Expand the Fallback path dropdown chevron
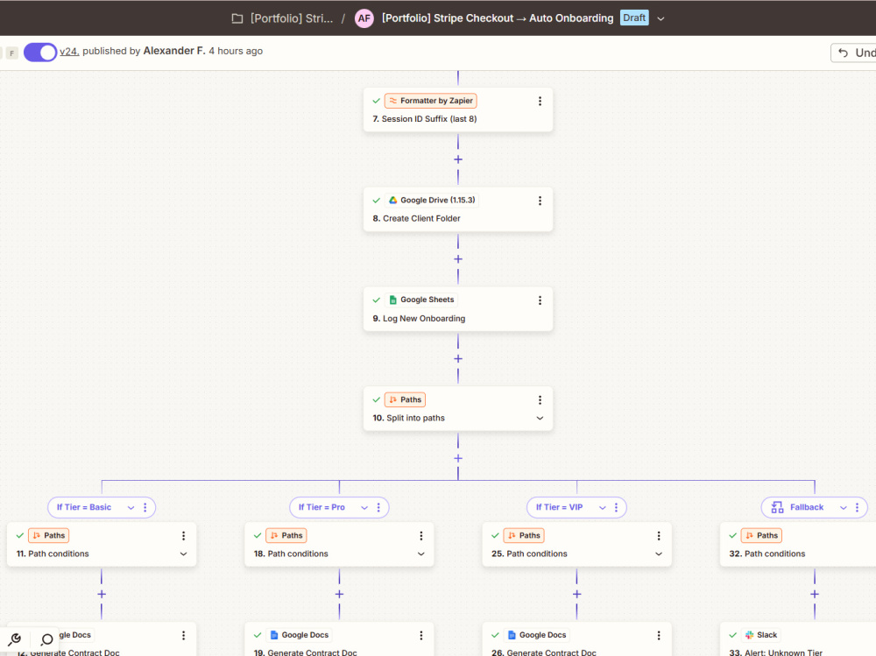Viewport: 876px width, 656px height. 844,507
